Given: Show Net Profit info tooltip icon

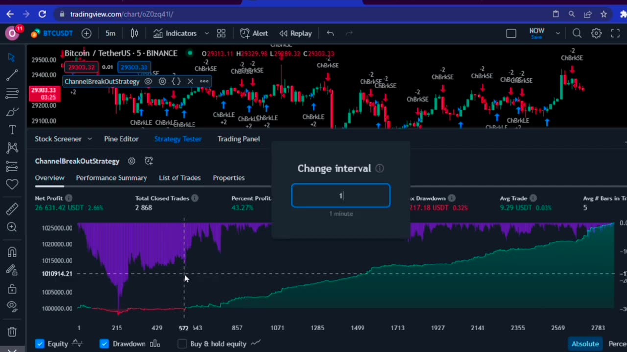Looking at the screenshot, I should point(69,198).
